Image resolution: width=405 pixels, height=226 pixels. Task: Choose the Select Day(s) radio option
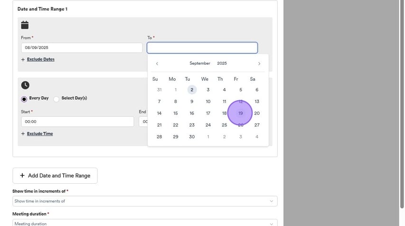pyautogui.click(x=57, y=99)
